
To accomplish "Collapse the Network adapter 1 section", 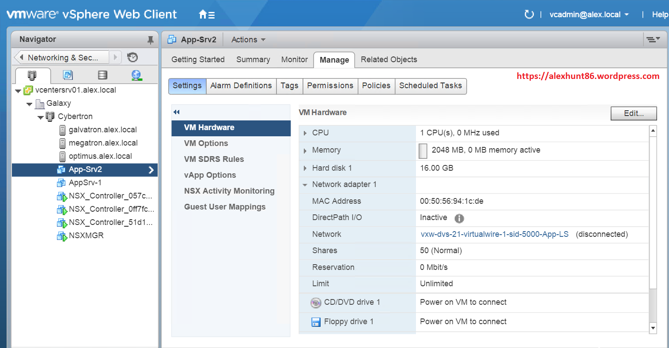I will tap(305, 185).
